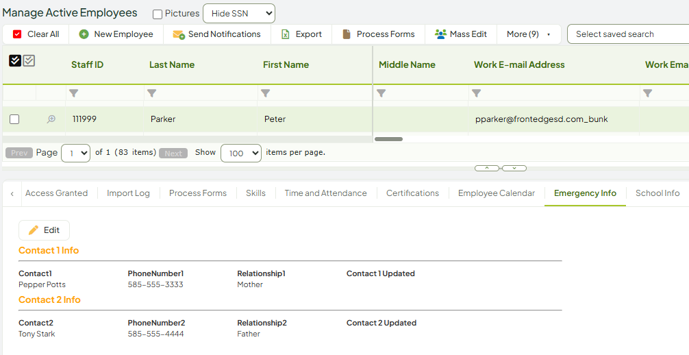Click the left chevron to show earlier tabs
This screenshot has width=689, height=355.
click(12, 193)
